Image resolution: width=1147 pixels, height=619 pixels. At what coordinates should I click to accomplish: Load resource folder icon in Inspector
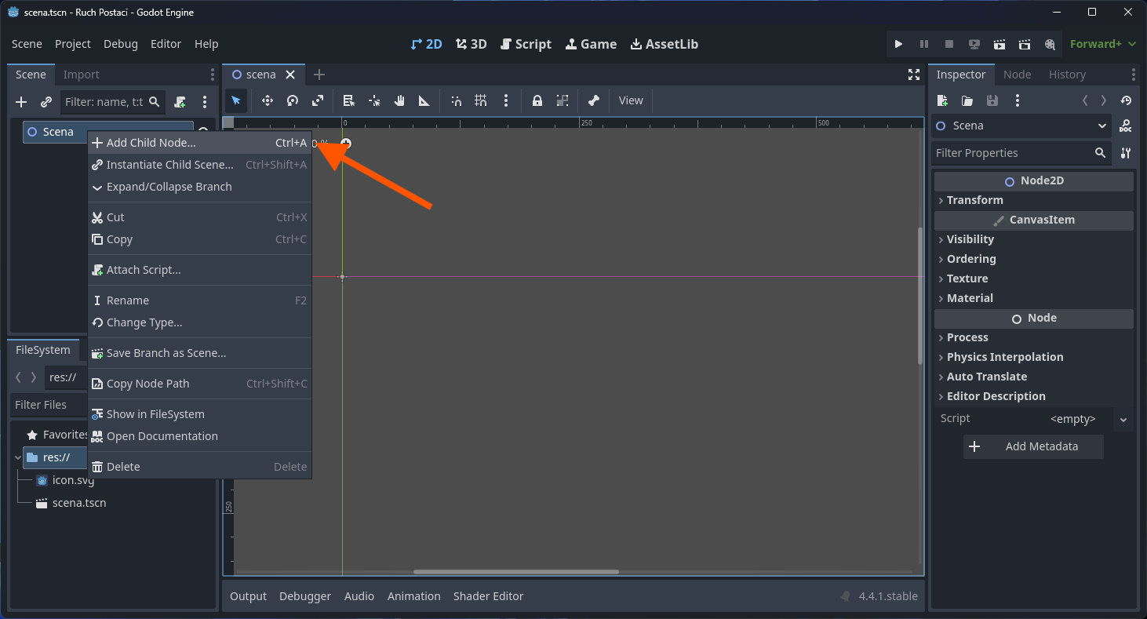click(x=967, y=100)
